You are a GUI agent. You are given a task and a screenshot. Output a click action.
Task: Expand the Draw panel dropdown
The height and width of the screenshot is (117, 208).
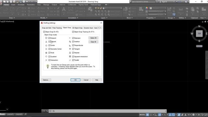point(14,18)
